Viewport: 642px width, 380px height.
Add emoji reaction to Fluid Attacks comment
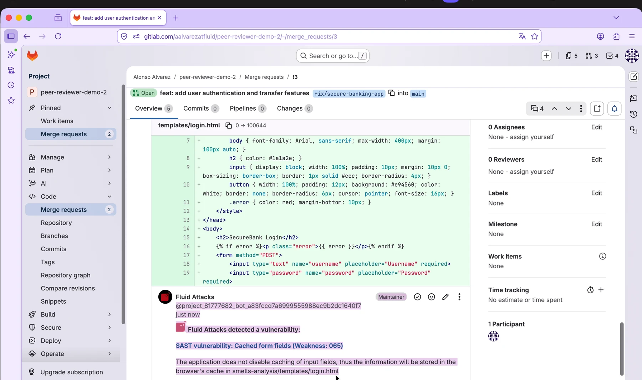(x=432, y=297)
